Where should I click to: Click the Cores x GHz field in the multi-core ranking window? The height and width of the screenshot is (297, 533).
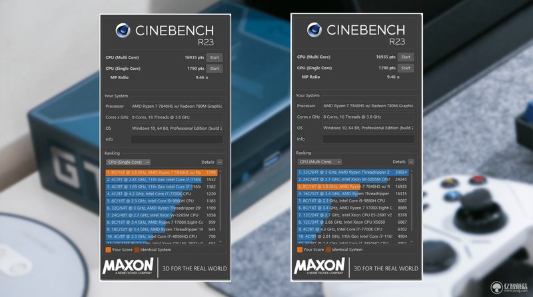[368, 117]
